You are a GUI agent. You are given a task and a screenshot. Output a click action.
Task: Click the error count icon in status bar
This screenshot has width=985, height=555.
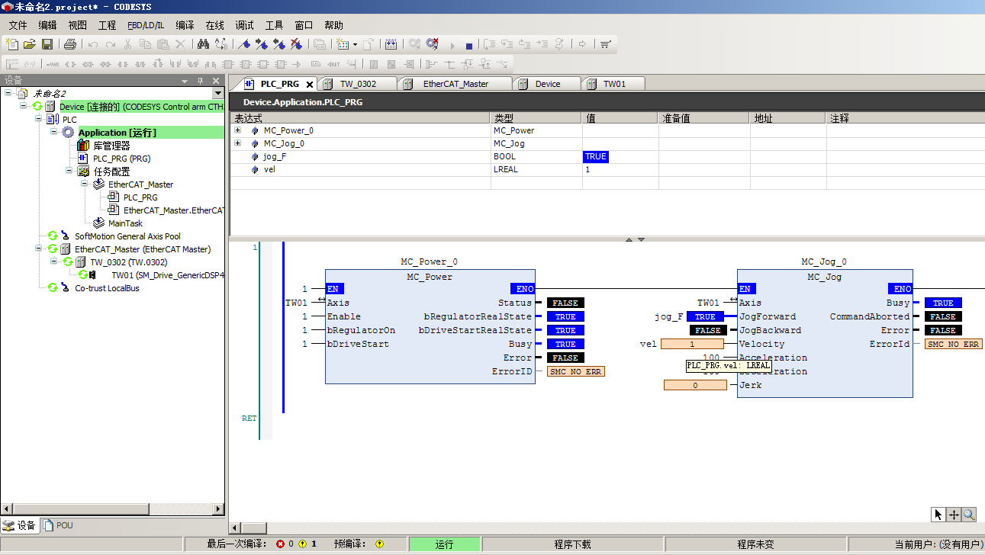(280, 544)
